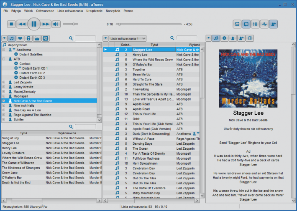Image resolution: width=297 pixels, height=211 pixels.
Task: Open the Lista odtwarzania 1 combo box
Action: 127,38
